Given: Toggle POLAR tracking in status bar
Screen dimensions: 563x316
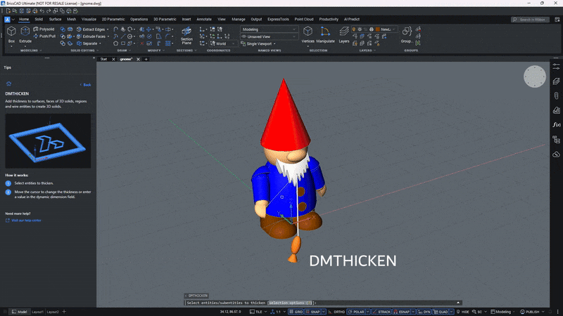Looking at the screenshot, I should coord(358,311).
